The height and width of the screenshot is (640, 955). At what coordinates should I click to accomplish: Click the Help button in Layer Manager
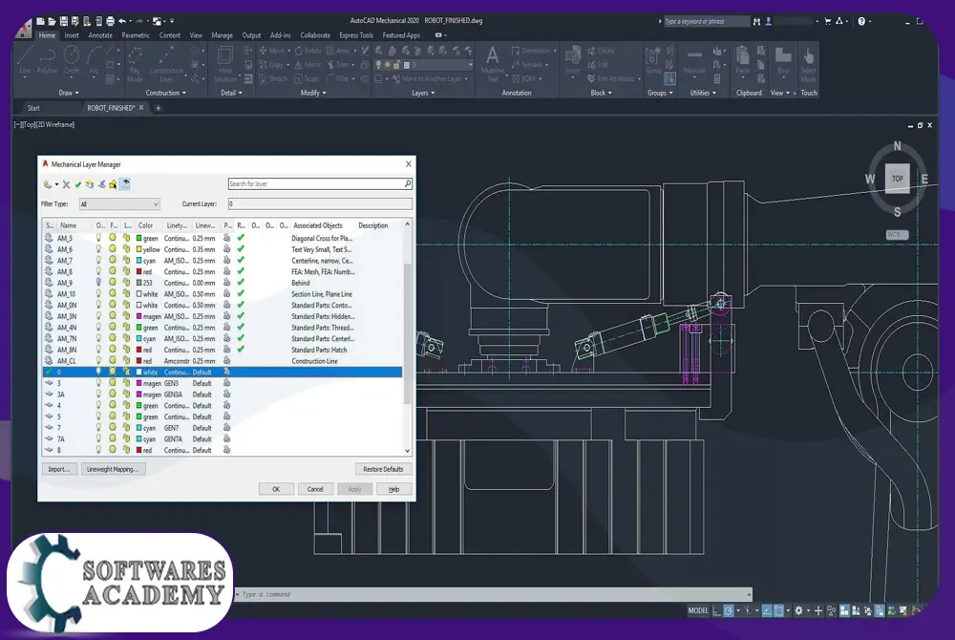(394, 489)
